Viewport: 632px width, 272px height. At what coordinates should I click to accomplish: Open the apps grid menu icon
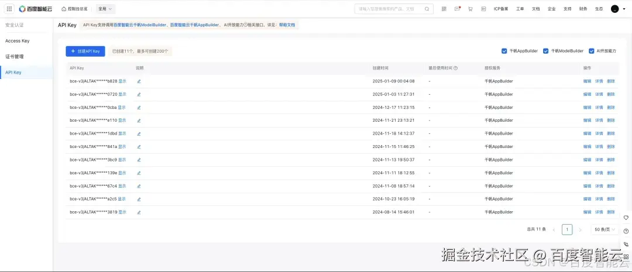(9, 9)
